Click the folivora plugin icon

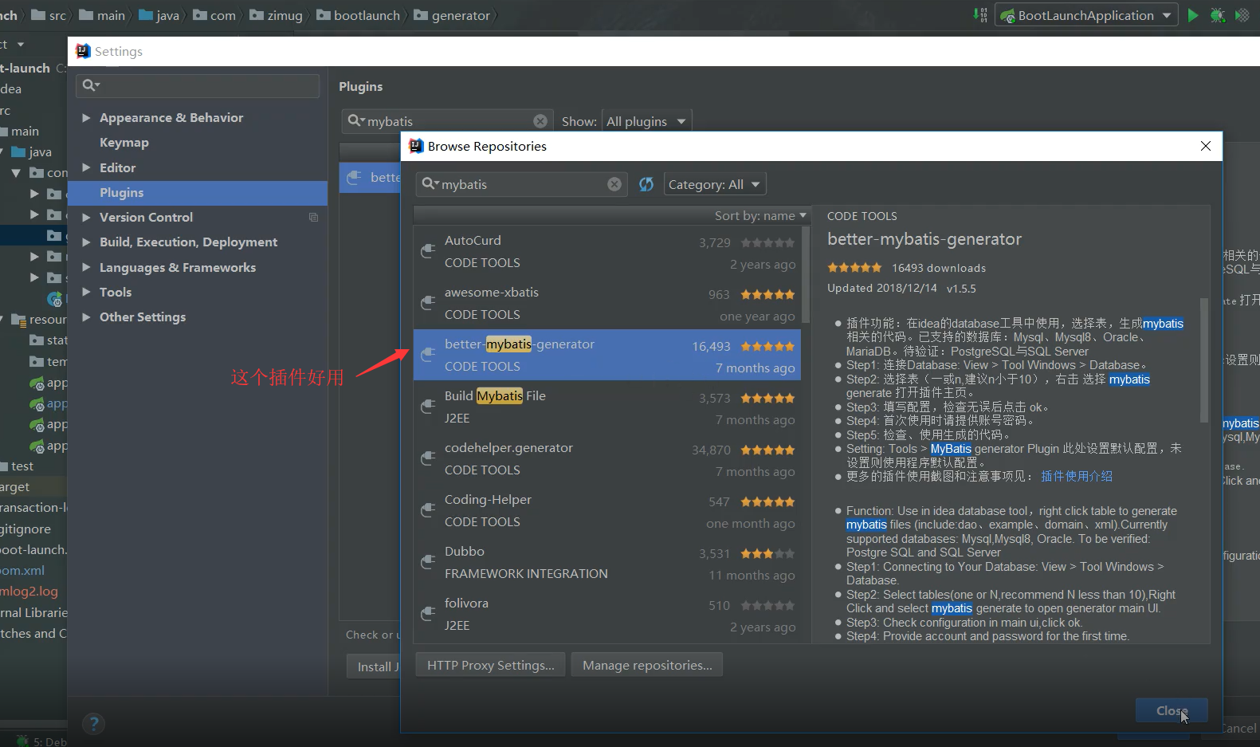428,614
